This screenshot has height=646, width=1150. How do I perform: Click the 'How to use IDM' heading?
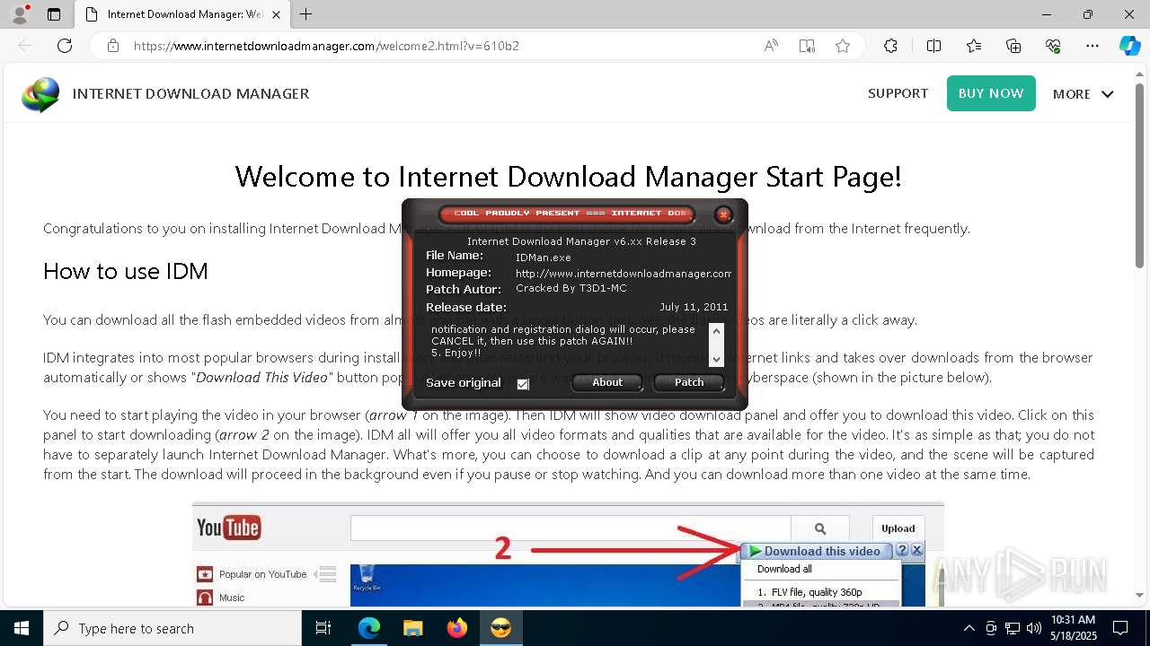[x=126, y=271]
